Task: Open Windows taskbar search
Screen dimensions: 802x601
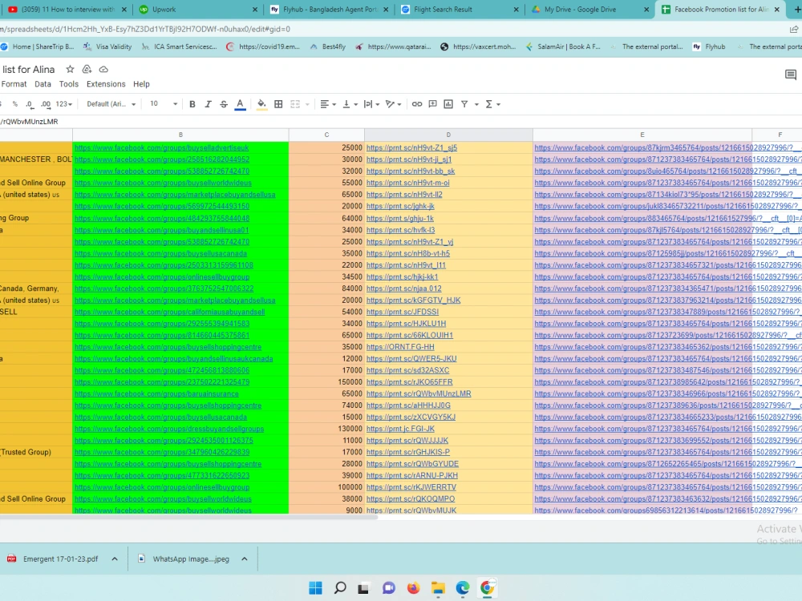Action: 340,587
